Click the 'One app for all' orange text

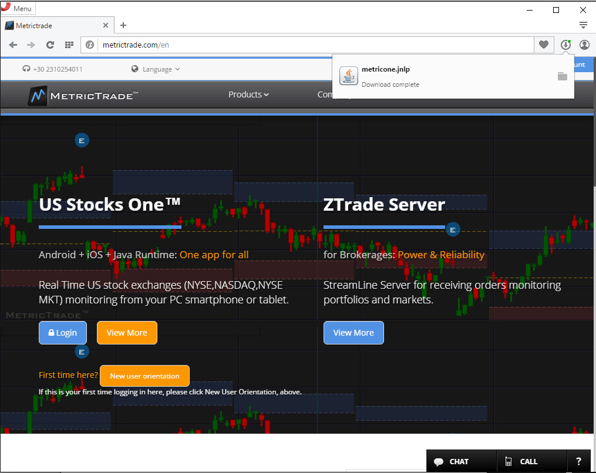tap(214, 255)
